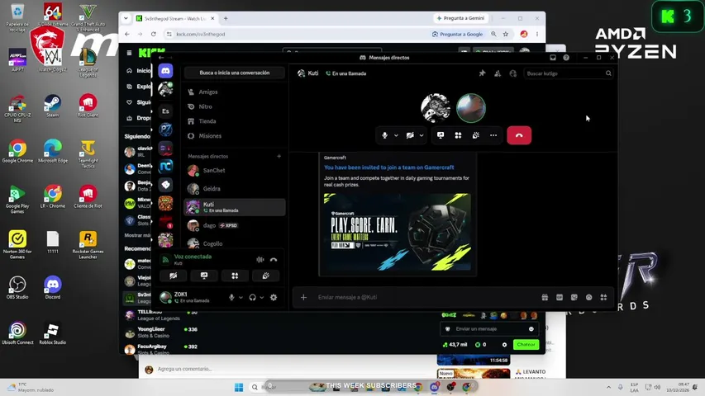Show Kuti user profile panel

coord(512,73)
